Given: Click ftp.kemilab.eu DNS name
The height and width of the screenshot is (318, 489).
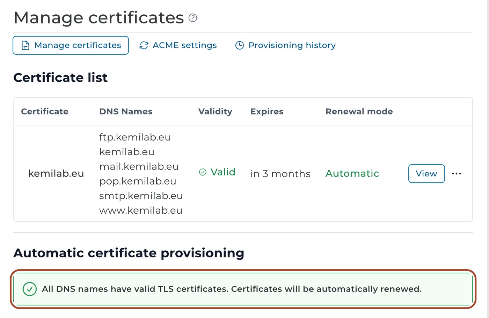Looking at the screenshot, I should pyautogui.click(x=135, y=137).
